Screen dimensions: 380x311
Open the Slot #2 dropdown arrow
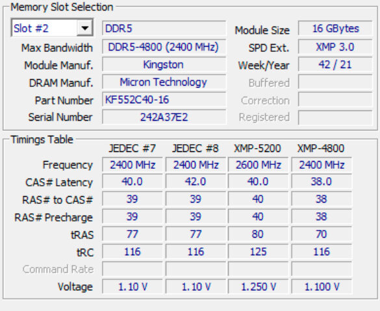tap(85, 28)
